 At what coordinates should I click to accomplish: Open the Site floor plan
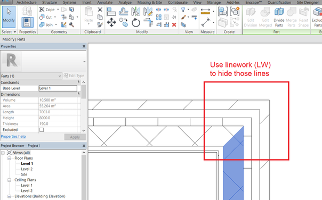point(24,174)
